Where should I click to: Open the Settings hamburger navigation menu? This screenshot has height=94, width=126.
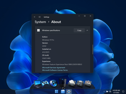(40, 17)
